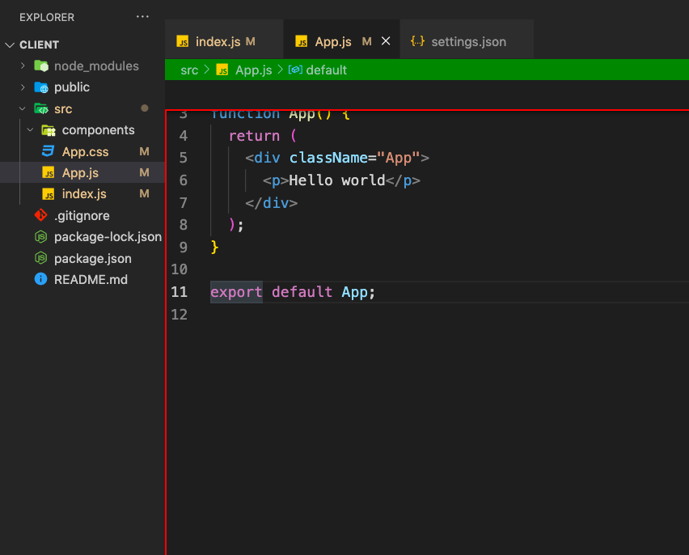Viewport: 689px width, 555px height.
Task: Collapse the CLIENT root section
Action: pos(10,44)
